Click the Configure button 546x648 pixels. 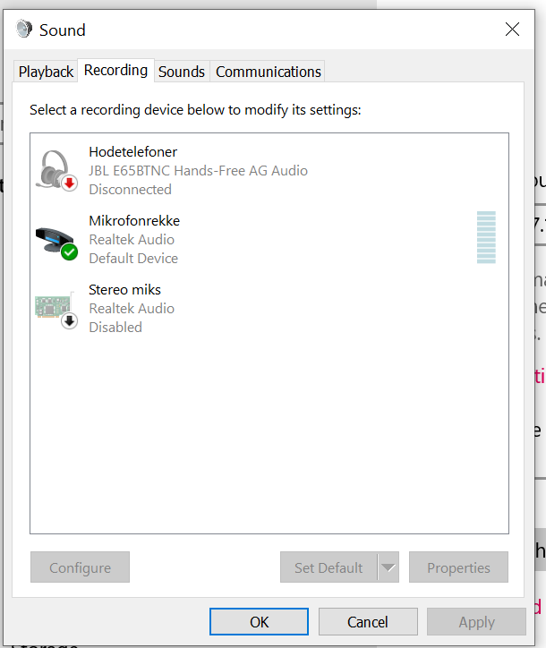80,567
